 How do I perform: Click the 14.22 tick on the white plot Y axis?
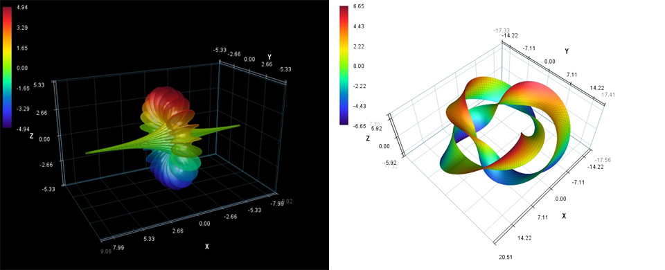pos(596,88)
